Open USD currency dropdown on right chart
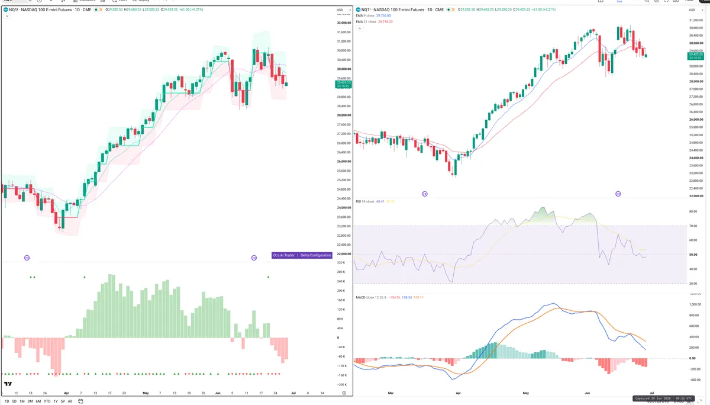 695,9
